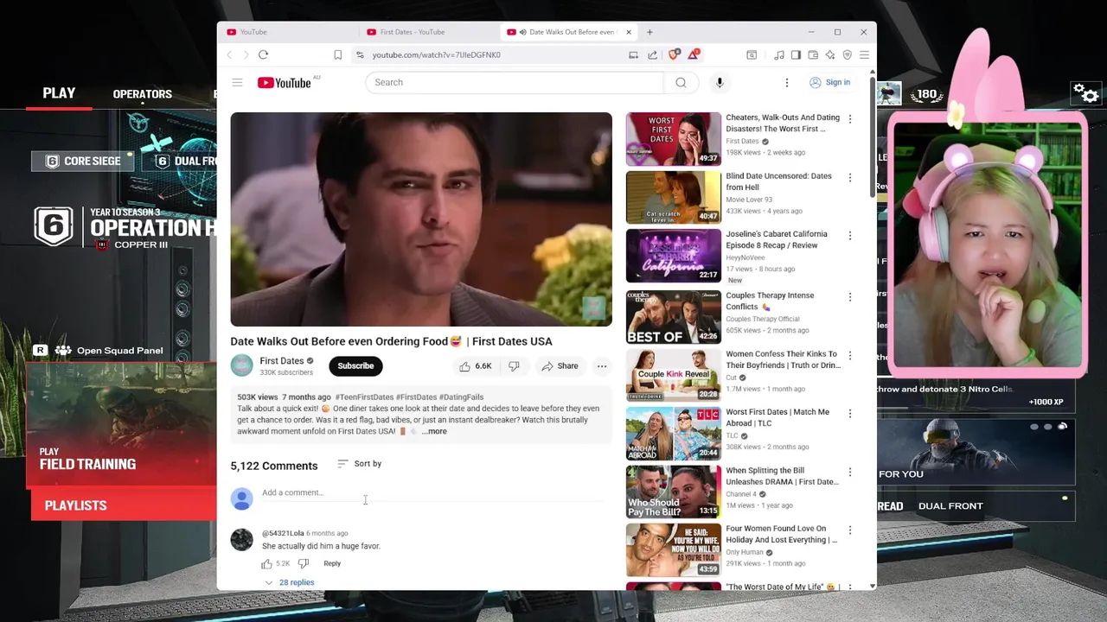
Task: Search with your voice microphone button
Action: [720, 82]
